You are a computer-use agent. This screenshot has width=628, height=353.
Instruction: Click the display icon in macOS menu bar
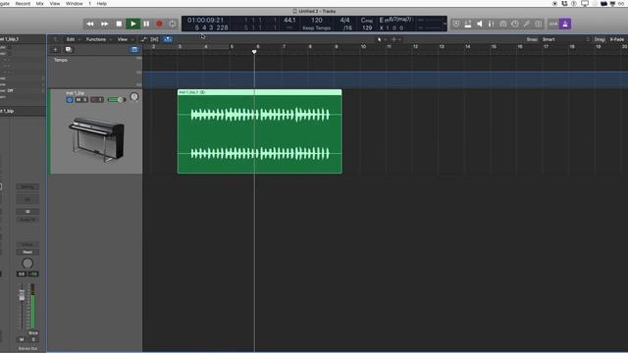point(585,3)
